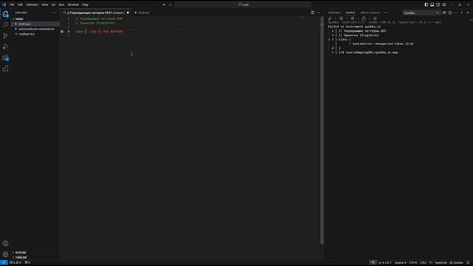Open the Edit menu

20,4
